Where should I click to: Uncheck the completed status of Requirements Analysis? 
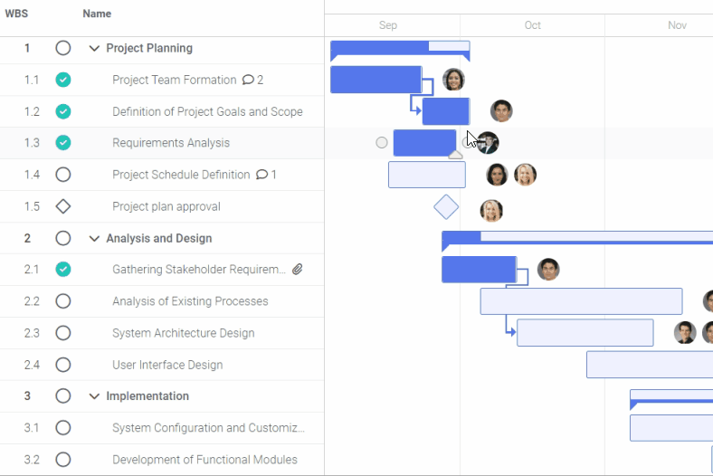63,143
